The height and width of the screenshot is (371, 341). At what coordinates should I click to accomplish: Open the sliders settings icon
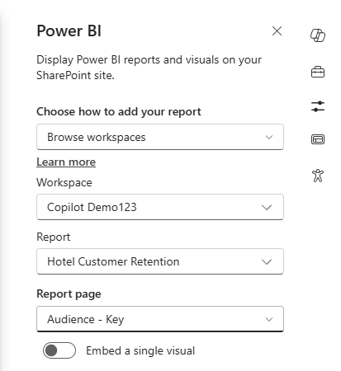pos(318,106)
